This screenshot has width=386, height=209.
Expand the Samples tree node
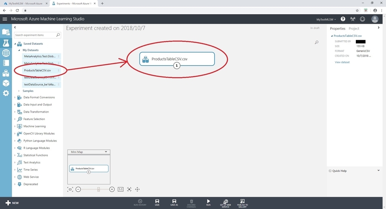click(19, 91)
